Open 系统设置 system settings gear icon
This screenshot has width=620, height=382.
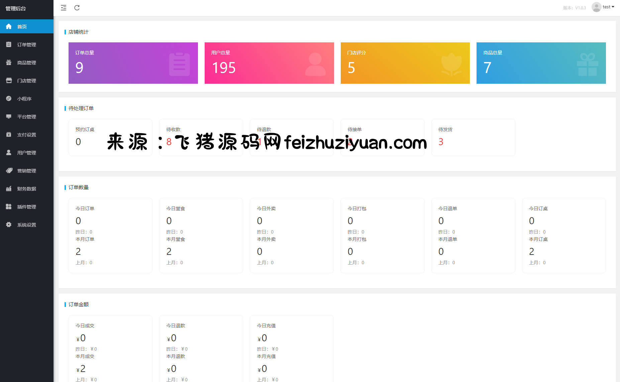(x=9, y=225)
